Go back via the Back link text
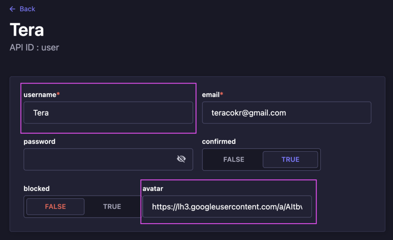Image resolution: width=393 pixels, height=240 pixels. click(x=27, y=9)
